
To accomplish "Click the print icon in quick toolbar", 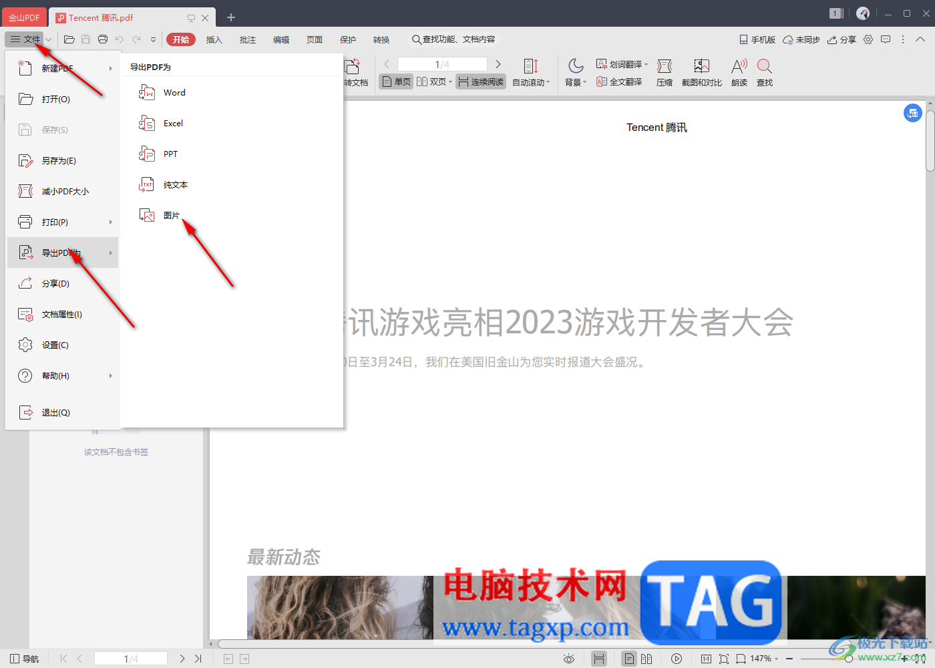I will pyautogui.click(x=103, y=39).
